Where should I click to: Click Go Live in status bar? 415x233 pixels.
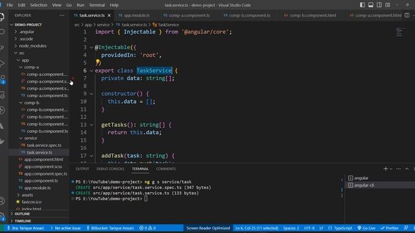(366, 228)
